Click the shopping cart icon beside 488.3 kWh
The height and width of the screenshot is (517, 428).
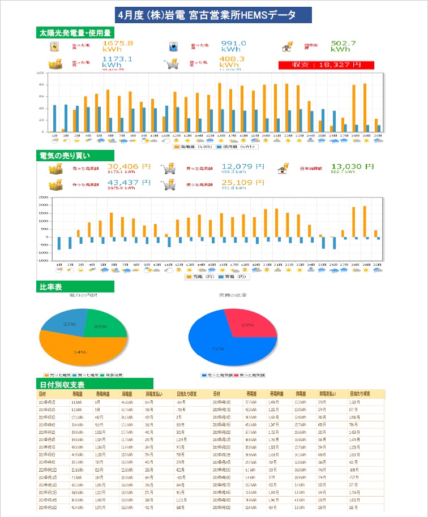[172, 63]
